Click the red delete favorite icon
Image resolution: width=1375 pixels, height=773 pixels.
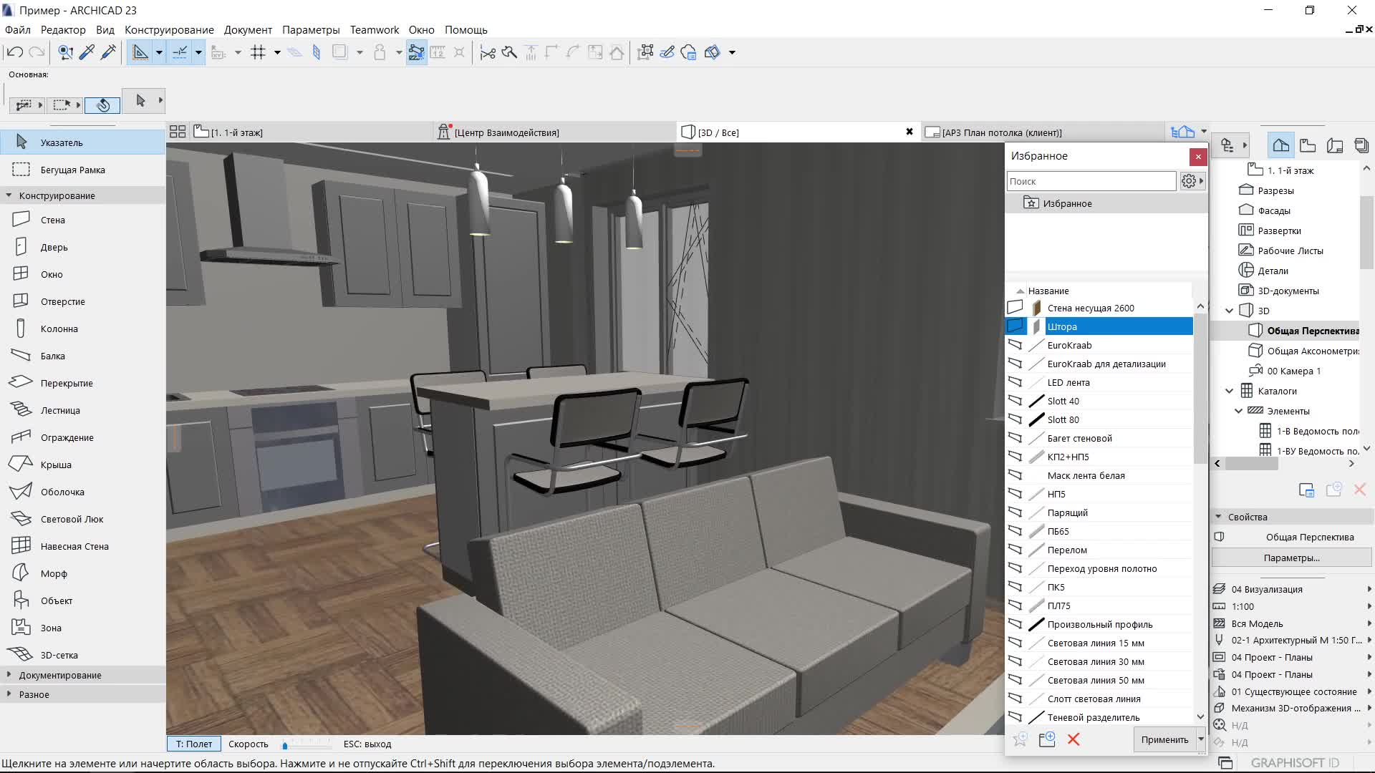(1074, 739)
